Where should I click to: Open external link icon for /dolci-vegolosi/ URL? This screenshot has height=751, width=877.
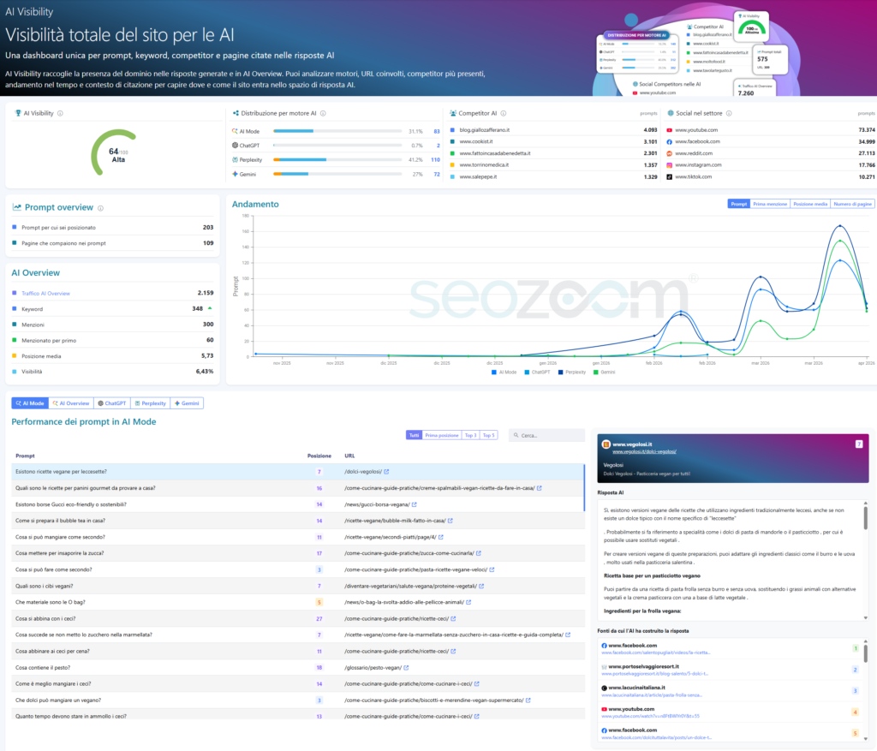tap(386, 472)
